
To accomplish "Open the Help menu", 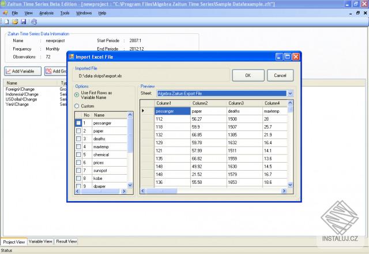I will [102, 13].
